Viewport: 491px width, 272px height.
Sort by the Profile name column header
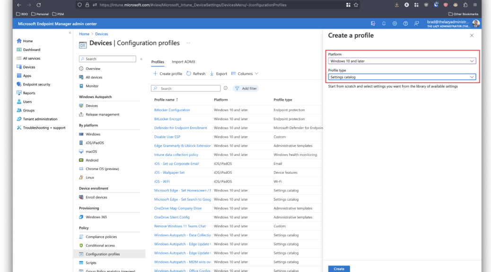click(x=166, y=100)
